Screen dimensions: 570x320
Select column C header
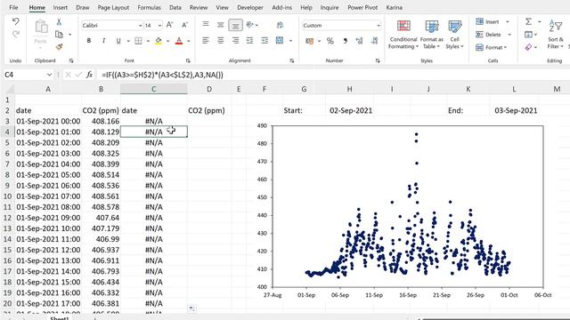[x=154, y=89]
